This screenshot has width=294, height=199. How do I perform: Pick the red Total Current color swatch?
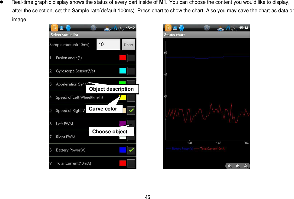(x=123, y=163)
